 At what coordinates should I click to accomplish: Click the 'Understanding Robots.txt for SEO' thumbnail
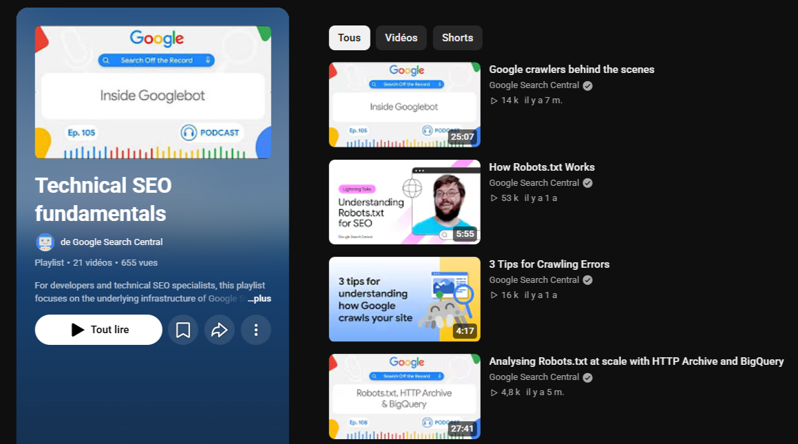click(x=405, y=202)
